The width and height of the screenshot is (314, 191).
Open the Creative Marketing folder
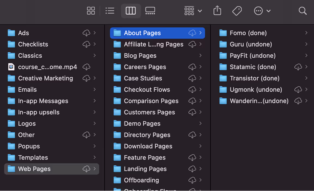(52, 78)
